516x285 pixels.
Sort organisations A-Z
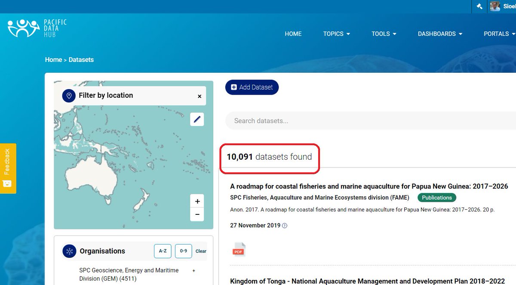[163, 251]
